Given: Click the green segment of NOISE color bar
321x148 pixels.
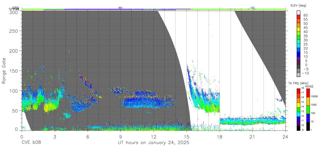Looking at the screenshot, I should (x=308, y=110).
